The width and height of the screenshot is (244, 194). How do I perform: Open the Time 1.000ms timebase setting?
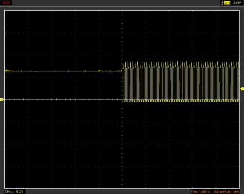[x=201, y=191]
